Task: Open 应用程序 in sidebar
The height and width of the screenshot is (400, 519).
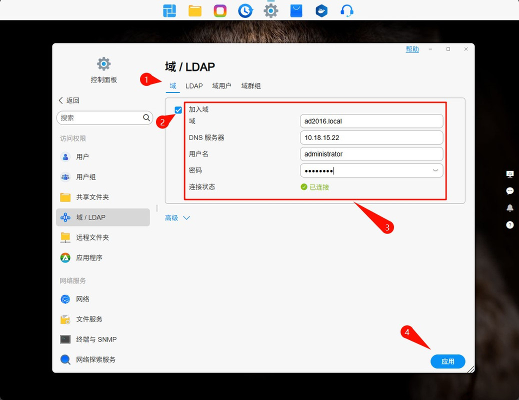Action: pyautogui.click(x=103, y=257)
